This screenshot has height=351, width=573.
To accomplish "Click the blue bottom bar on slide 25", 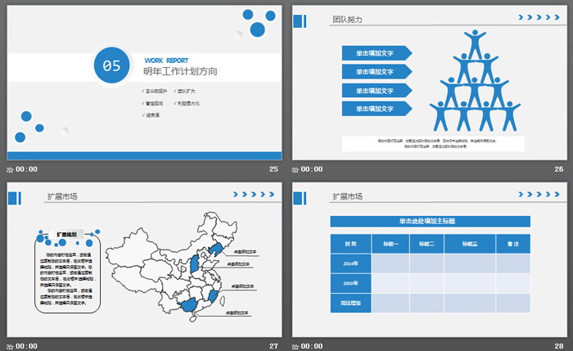I will (x=144, y=155).
